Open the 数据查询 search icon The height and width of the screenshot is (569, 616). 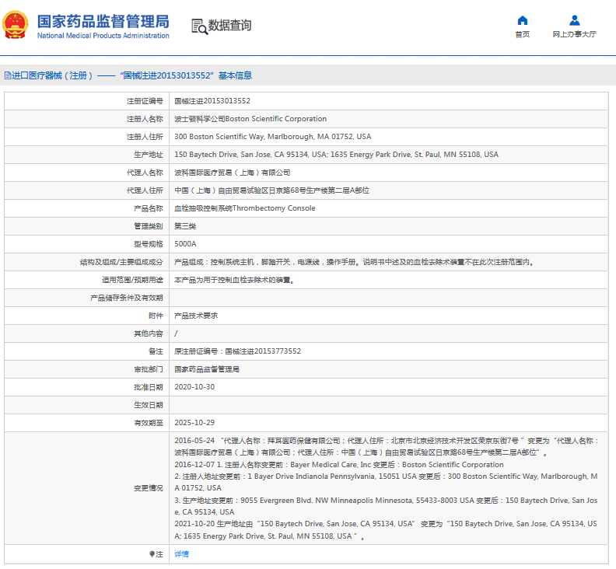tap(200, 26)
